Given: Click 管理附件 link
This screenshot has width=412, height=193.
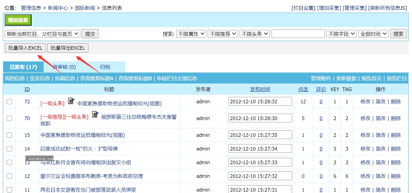Looking at the screenshot, I should point(321,78).
